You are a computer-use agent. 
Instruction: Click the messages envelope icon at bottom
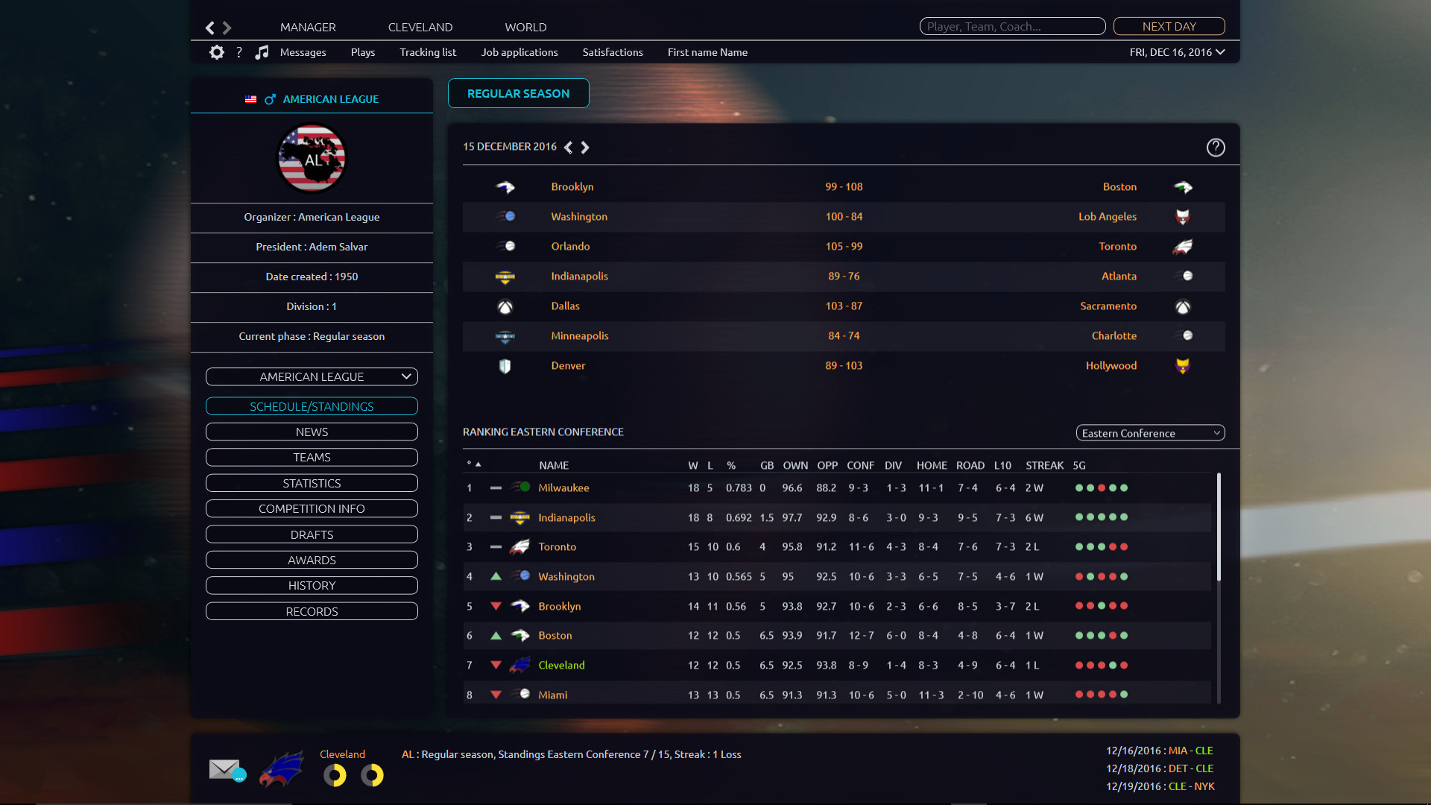point(226,768)
